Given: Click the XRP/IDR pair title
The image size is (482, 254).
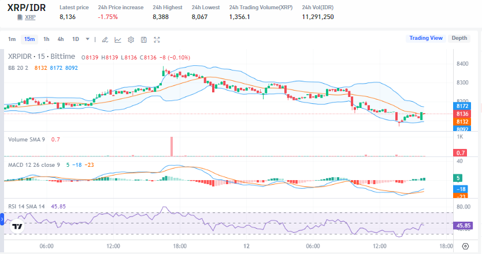Looking at the screenshot, I should tap(27, 8).
